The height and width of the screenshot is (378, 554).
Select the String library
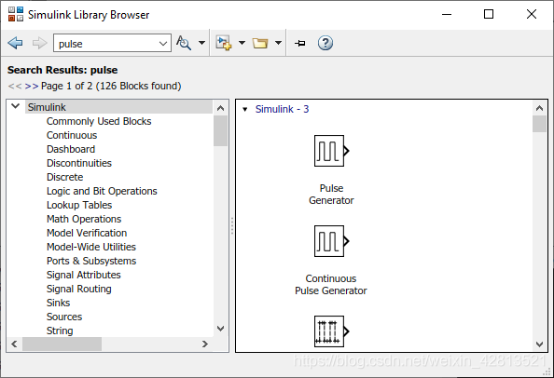pos(60,331)
